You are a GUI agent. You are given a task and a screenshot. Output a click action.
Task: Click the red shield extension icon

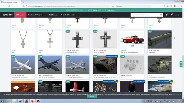pyautogui.click(x=175, y=6)
